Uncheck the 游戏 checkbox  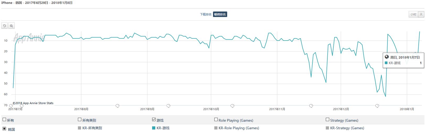(x=154, y=120)
